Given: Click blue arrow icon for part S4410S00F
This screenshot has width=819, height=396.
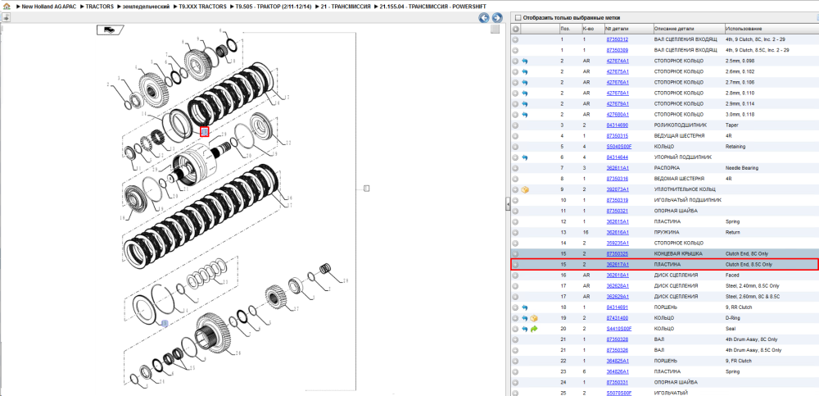Looking at the screenshot, I should [x=525, y=329].
